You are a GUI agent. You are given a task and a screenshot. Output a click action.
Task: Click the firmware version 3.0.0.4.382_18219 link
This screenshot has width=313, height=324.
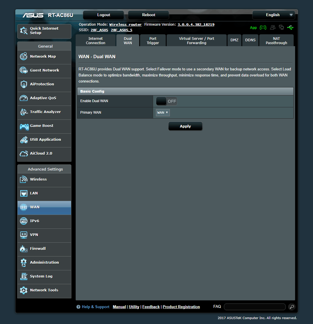[196, 25]
